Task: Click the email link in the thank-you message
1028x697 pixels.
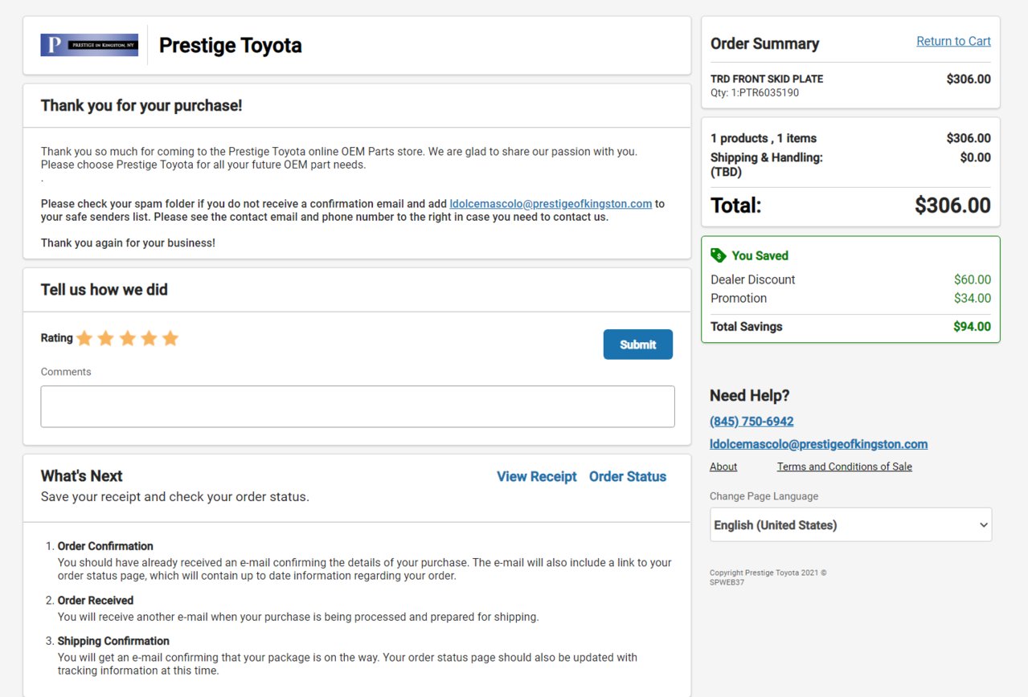Action: tap(551, 204)
